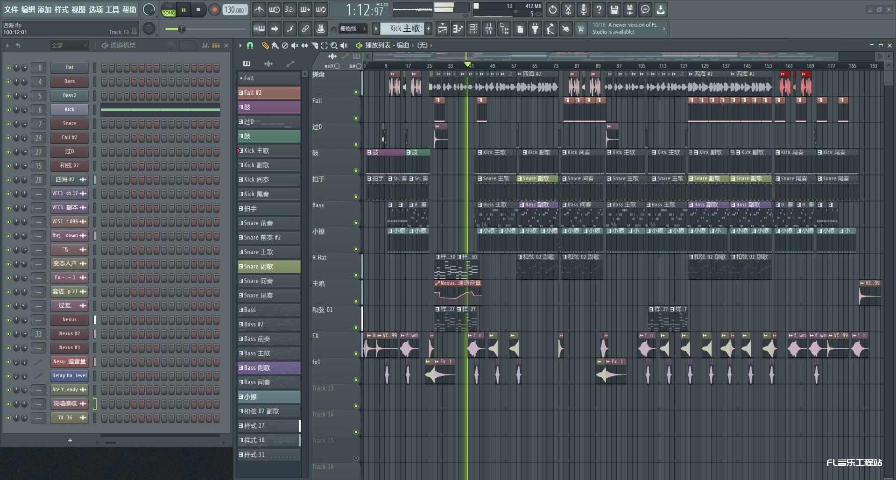896x480 pixels.
Task: Open the 编辑 menu
Action: (x=28, y=9)
